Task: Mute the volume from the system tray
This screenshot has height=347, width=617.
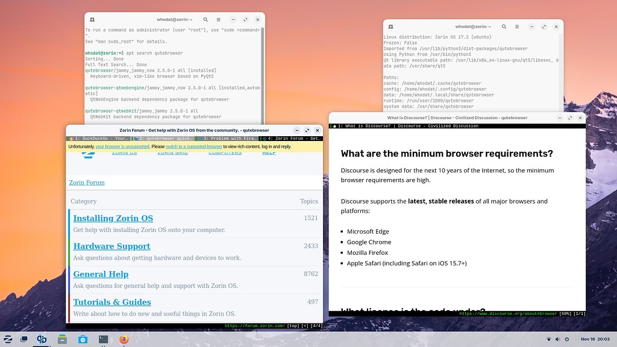Action: 557,338
